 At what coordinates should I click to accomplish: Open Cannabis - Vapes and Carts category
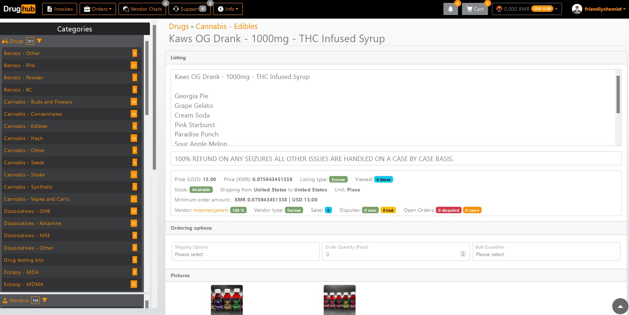tap(71, 199)
